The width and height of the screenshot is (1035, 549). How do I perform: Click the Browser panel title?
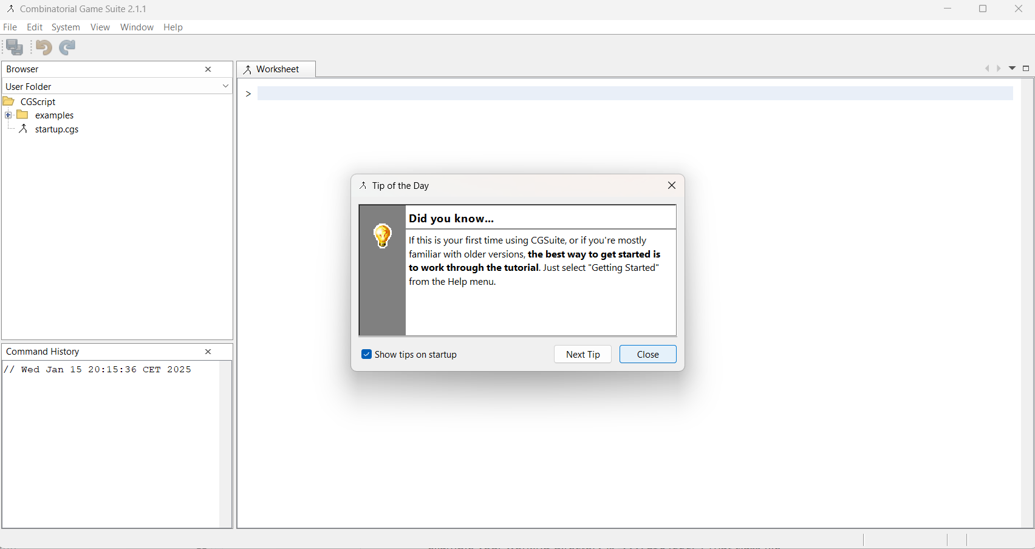pos(22,69)
